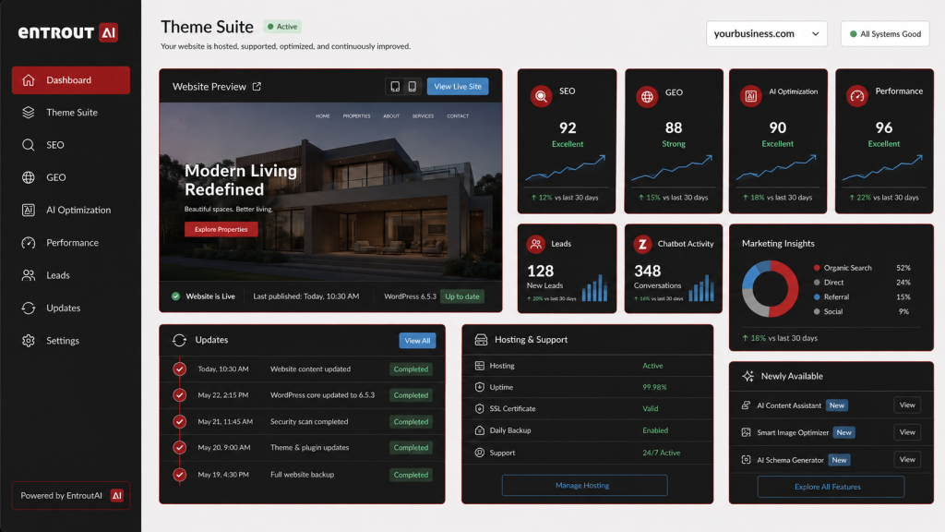Click the Powered by EntroutAI badge

click(70, 496)
